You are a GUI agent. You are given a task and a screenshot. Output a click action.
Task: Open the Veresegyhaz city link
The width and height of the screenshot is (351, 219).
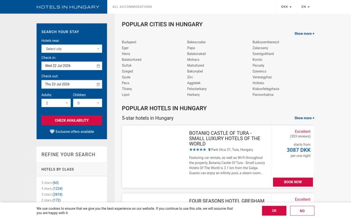[x=262, y=77]
